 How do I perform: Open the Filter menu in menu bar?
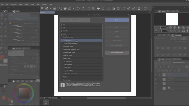click(x=38, y=4)
